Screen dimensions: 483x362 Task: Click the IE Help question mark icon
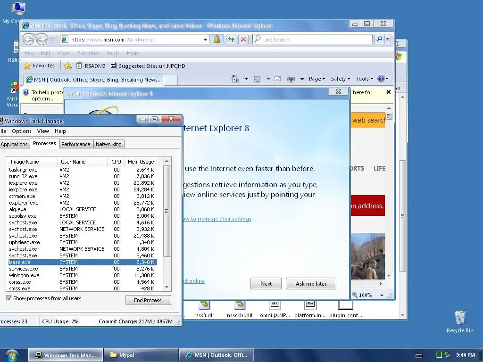coord(381,79)
